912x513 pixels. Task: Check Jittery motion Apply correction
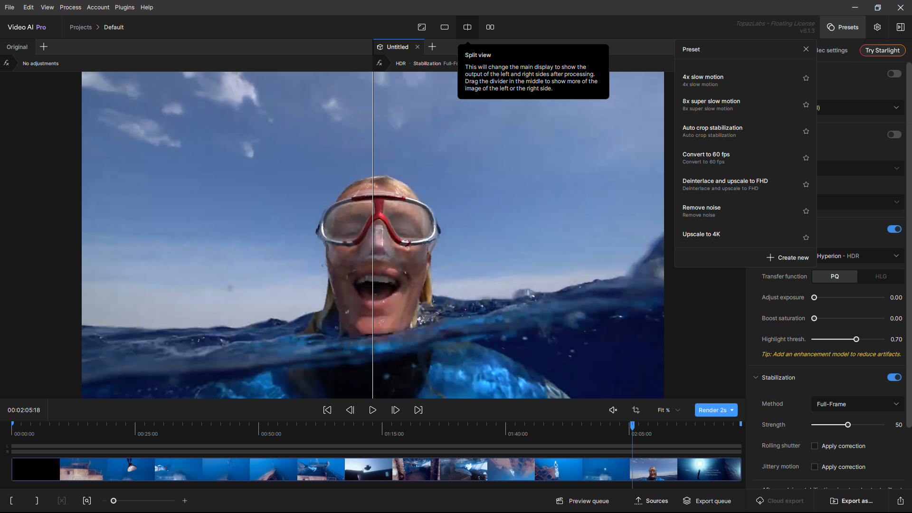(x=815, y=467)
